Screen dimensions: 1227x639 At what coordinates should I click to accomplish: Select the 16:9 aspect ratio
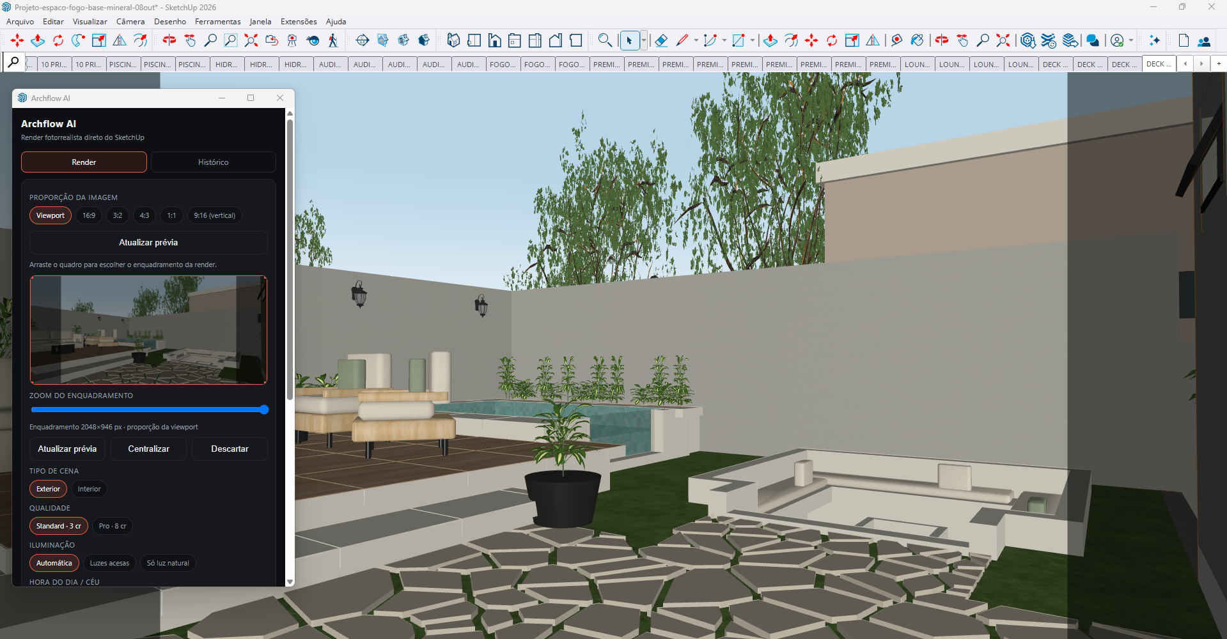click(x=89, y=215)
